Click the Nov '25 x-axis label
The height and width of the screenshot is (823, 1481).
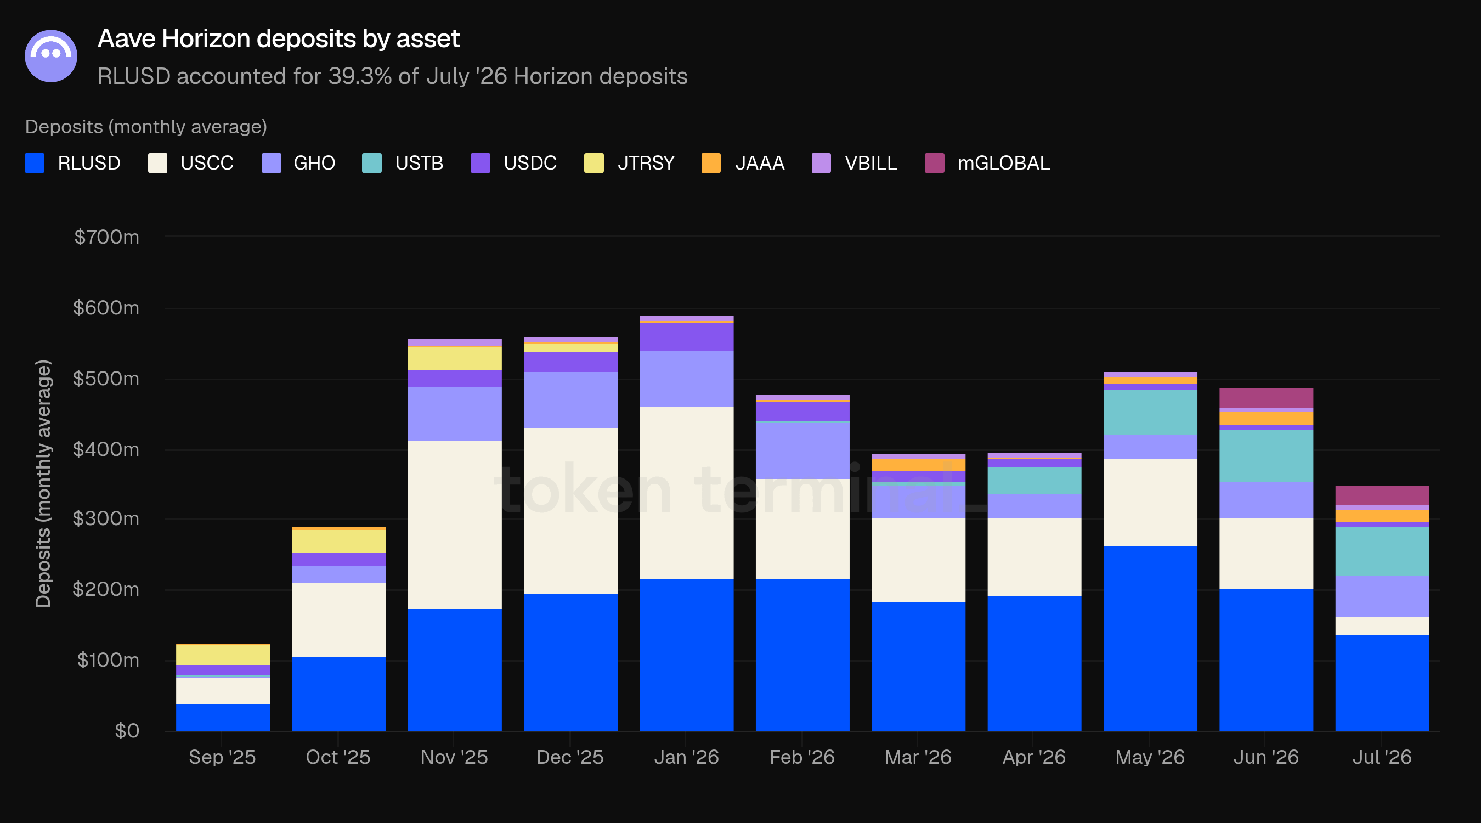click(x=454, y=757)
